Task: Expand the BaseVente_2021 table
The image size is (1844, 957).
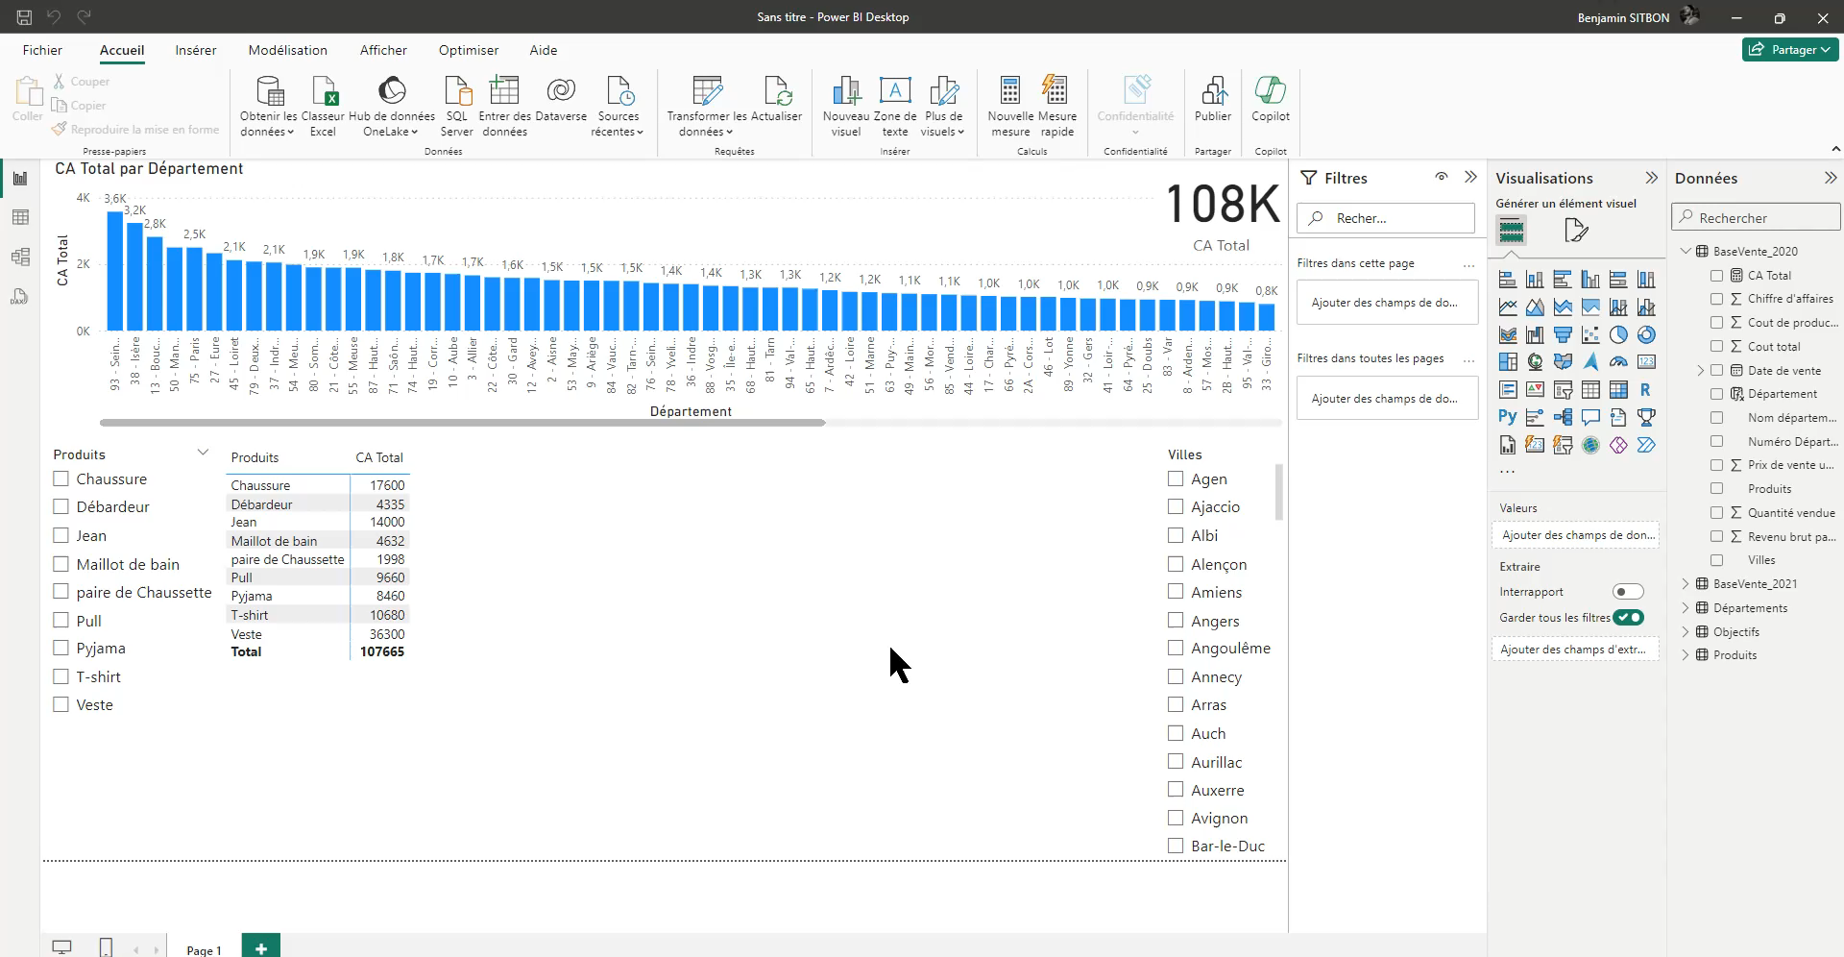Action: [x=1686, y=583]
